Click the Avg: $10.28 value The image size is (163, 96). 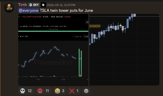pyautogui.click(x=24, y=26)
